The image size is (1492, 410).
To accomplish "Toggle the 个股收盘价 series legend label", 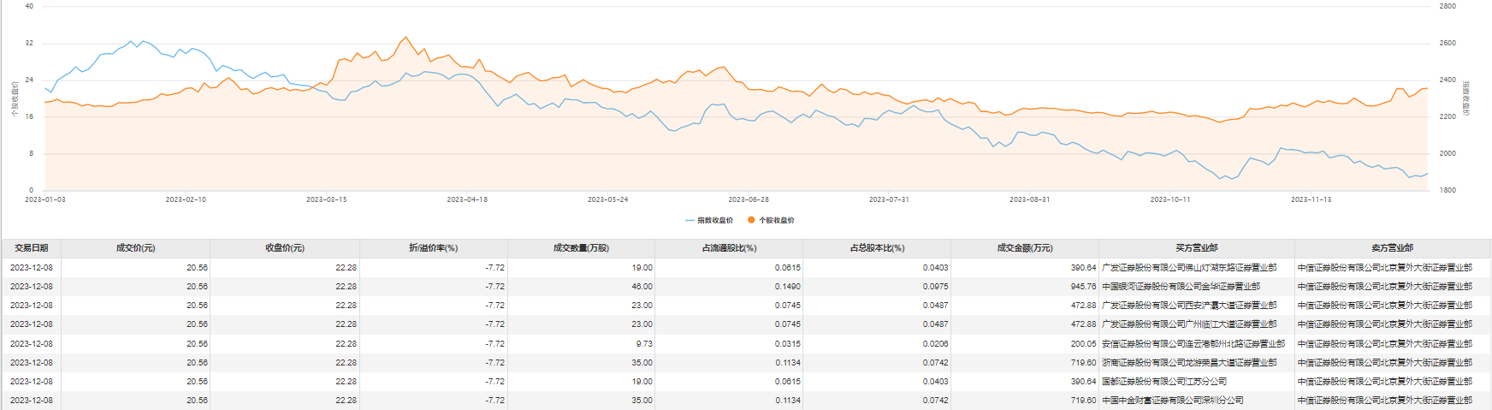I will (x=777, y=220).
